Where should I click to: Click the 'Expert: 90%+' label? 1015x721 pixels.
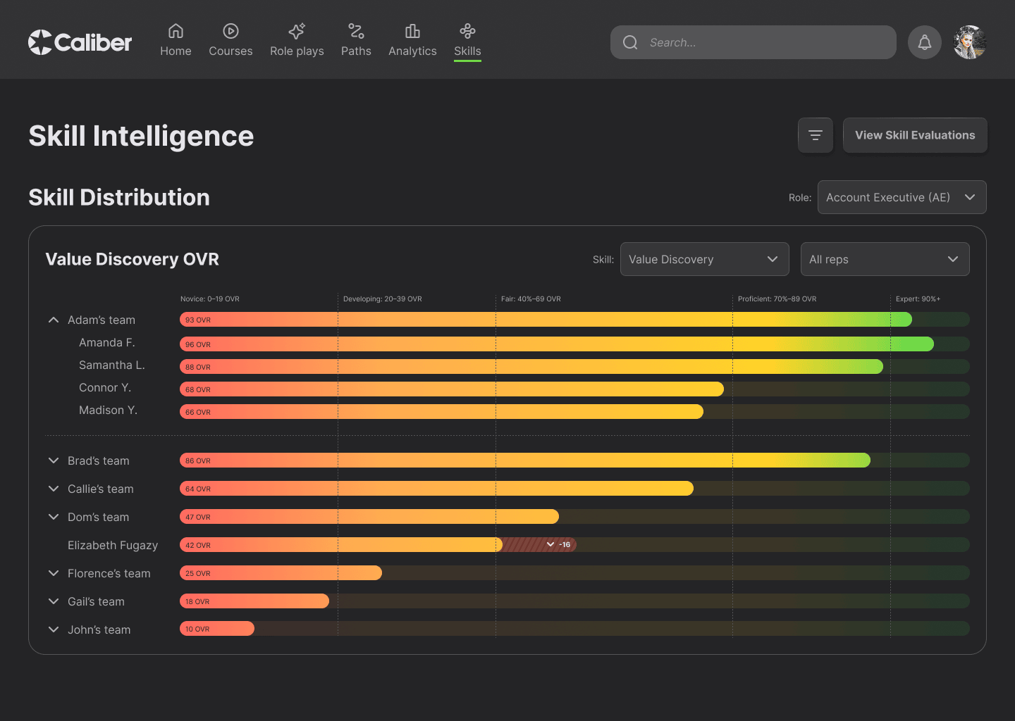point(918,299)
